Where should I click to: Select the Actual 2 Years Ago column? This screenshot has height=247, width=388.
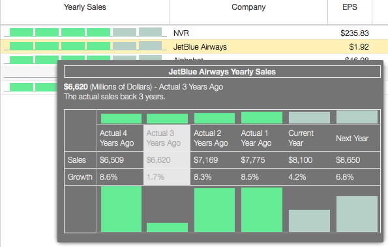(211, 138)
